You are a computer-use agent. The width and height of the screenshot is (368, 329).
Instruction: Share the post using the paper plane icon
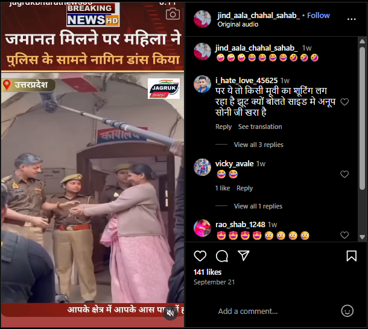coord(243,255)
